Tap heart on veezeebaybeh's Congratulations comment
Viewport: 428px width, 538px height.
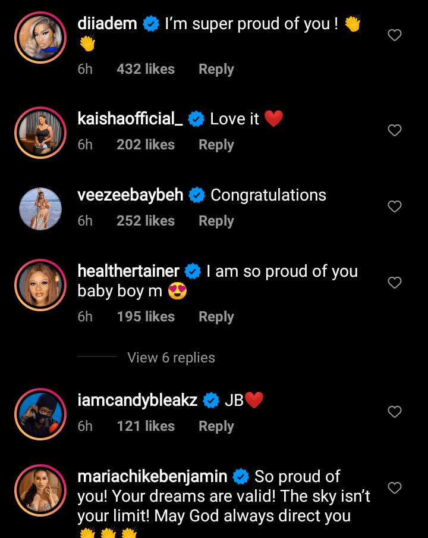395,207
